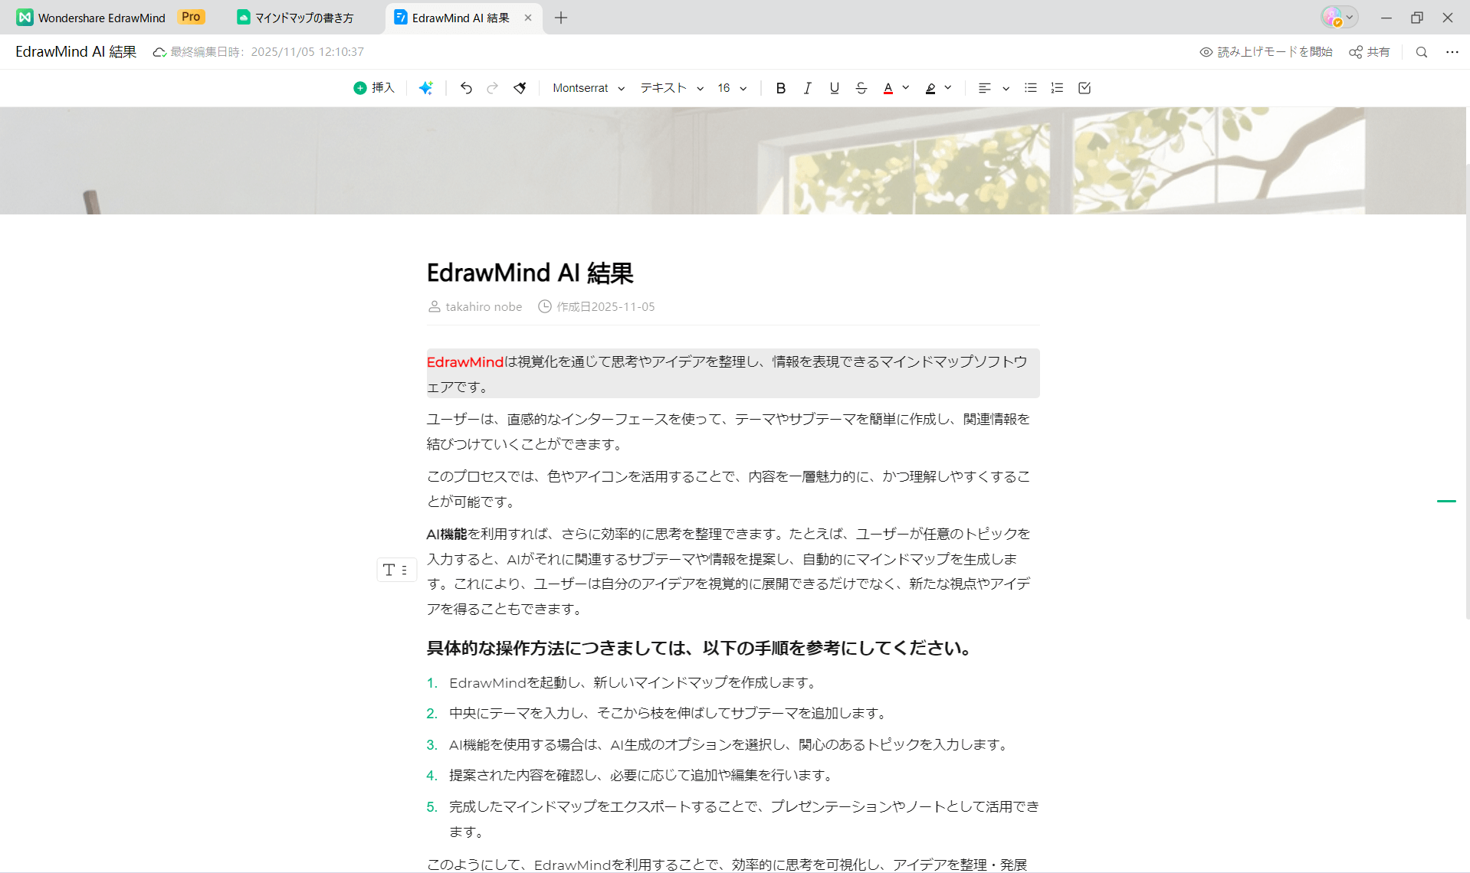Open the more options ellipsis menu
The height and width of the screenshot is (873, 1470).
[x=1452, y=51]
